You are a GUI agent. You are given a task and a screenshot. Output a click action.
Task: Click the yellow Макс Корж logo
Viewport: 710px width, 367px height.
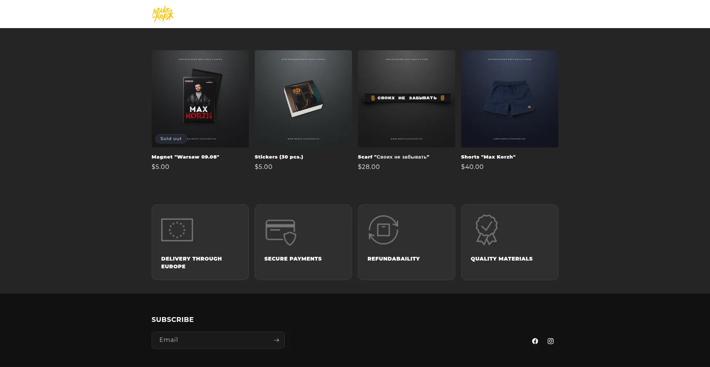click(163, 14)
